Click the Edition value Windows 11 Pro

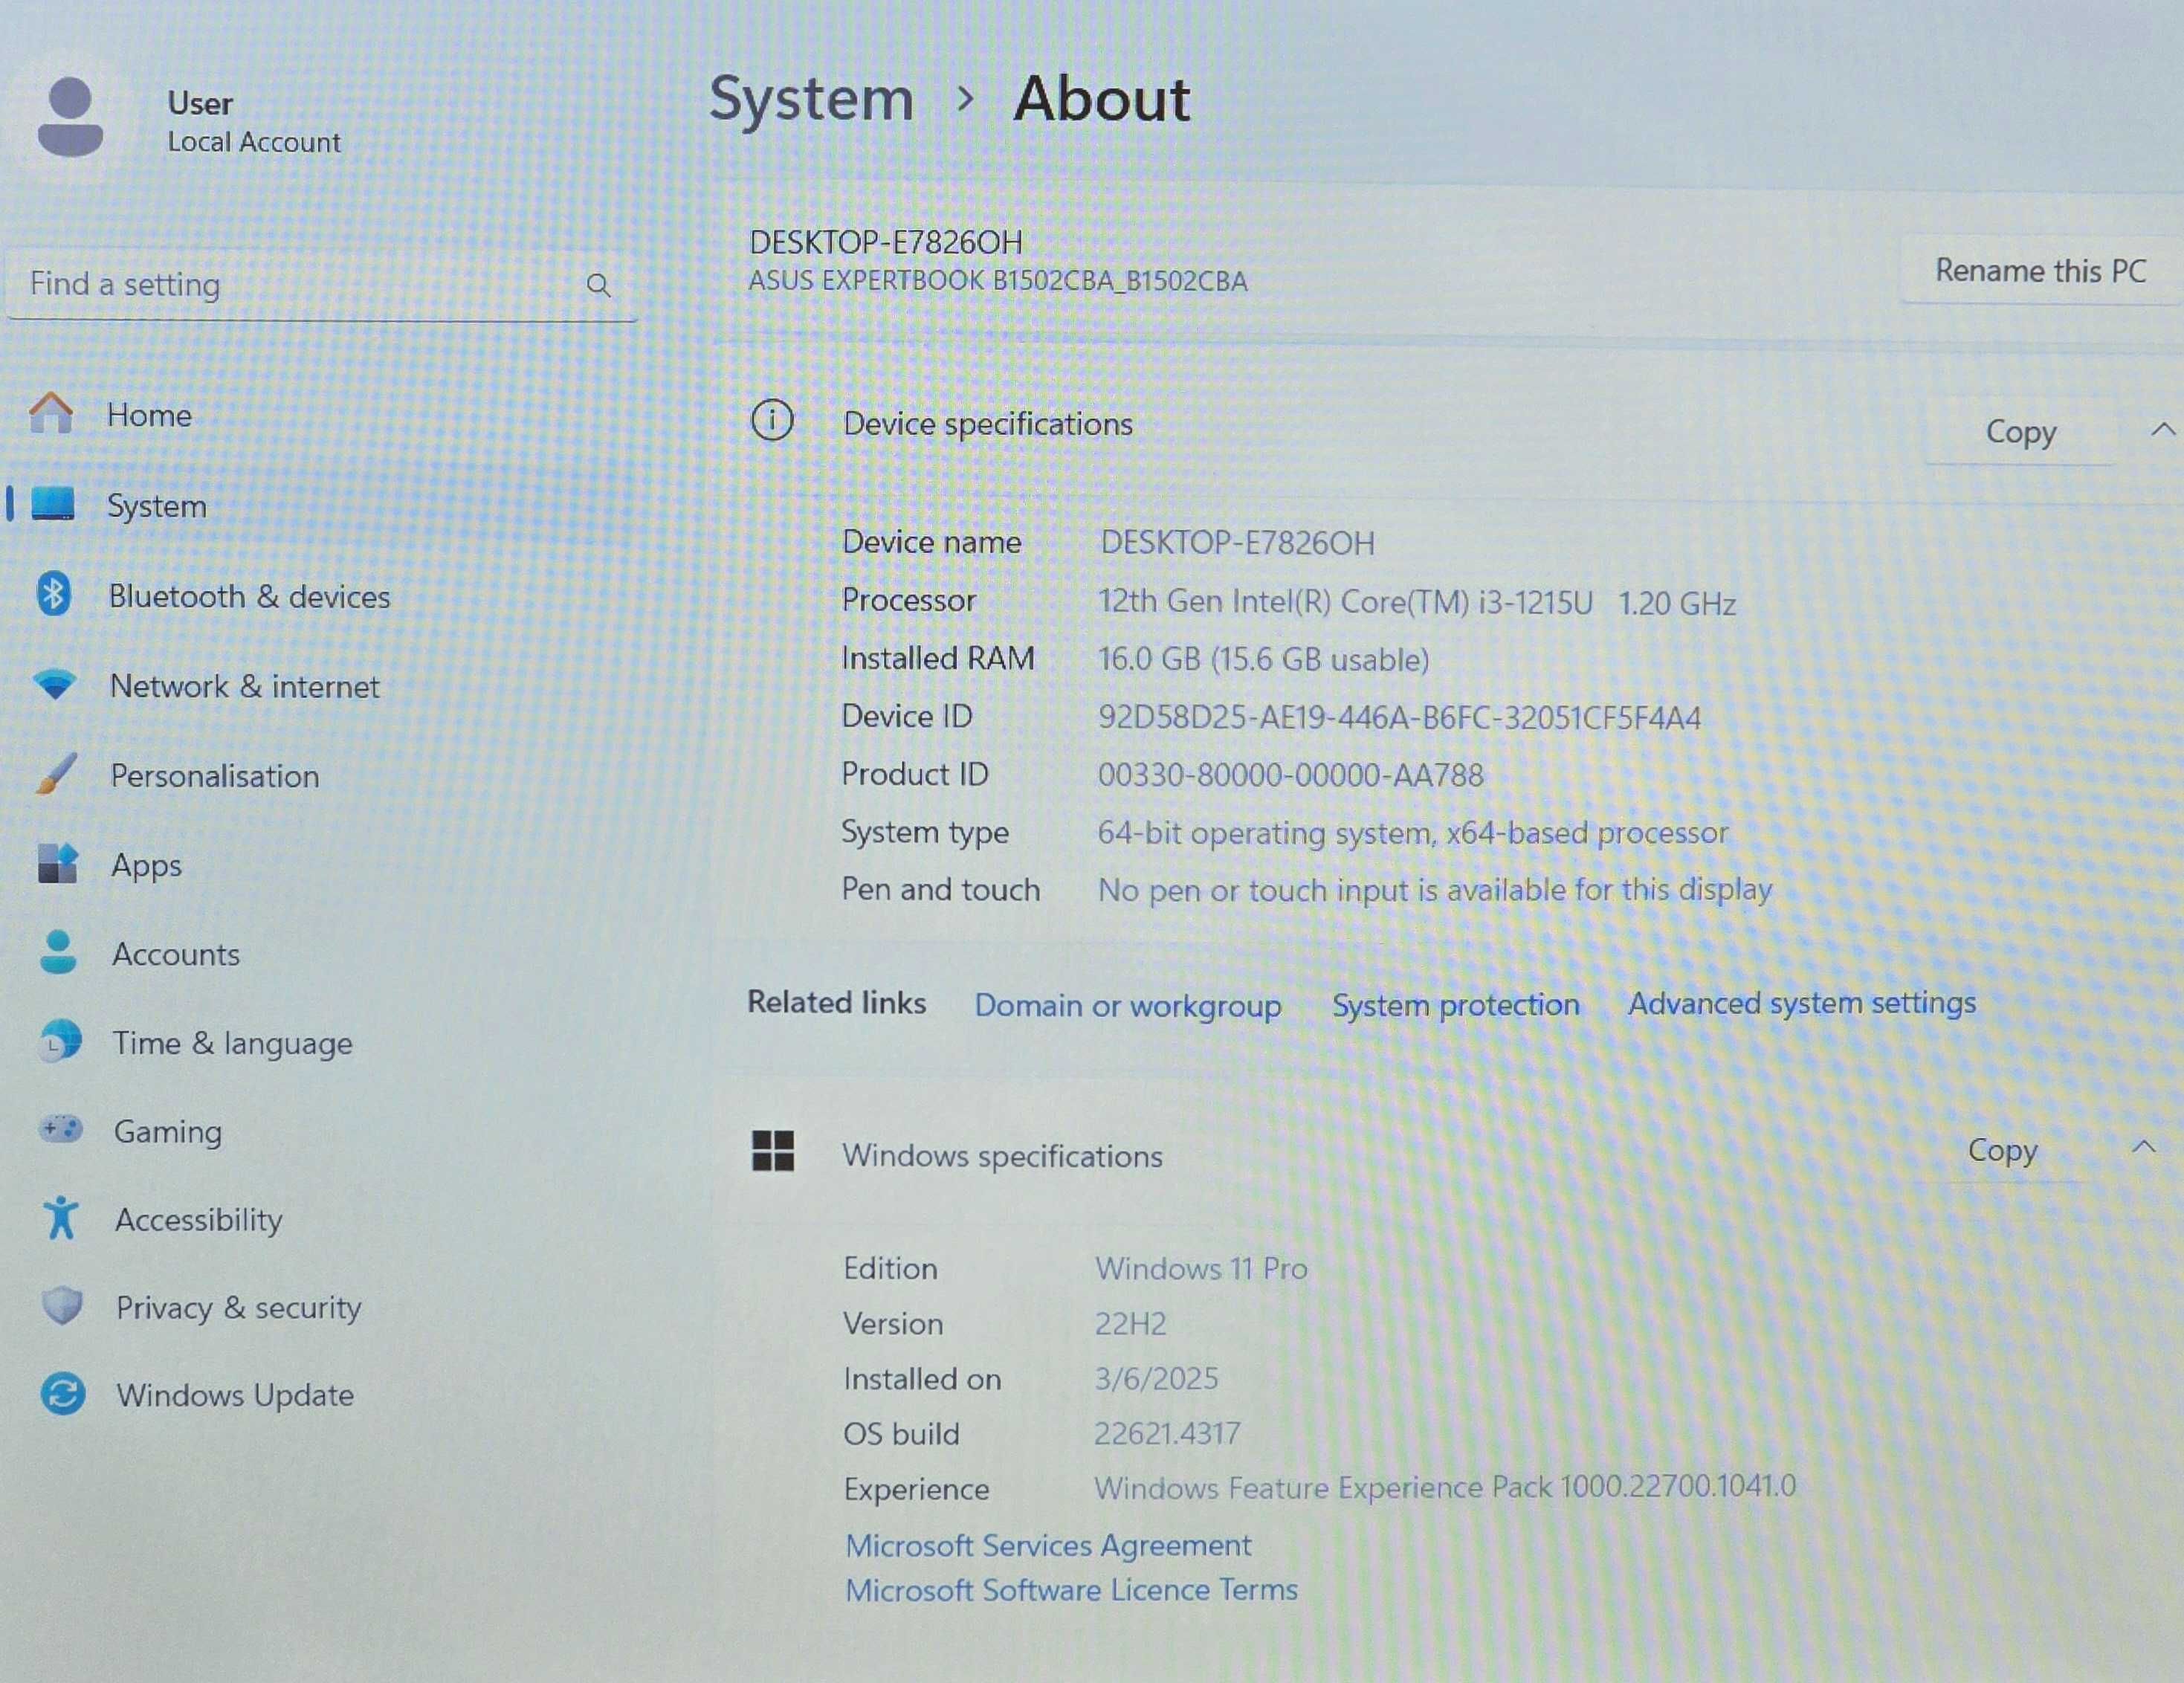click(1201, 1268)
